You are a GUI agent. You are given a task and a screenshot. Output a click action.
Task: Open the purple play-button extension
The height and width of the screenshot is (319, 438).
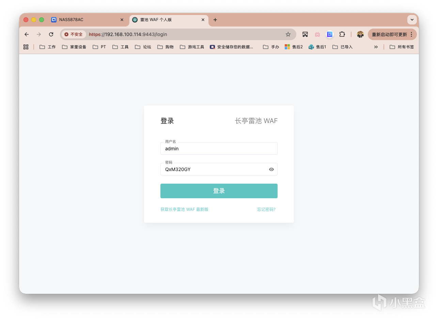pyautogui.click(x=329, y=34)
